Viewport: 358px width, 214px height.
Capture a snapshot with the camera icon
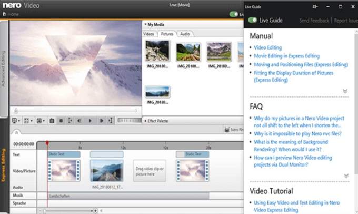coord(52,121)
